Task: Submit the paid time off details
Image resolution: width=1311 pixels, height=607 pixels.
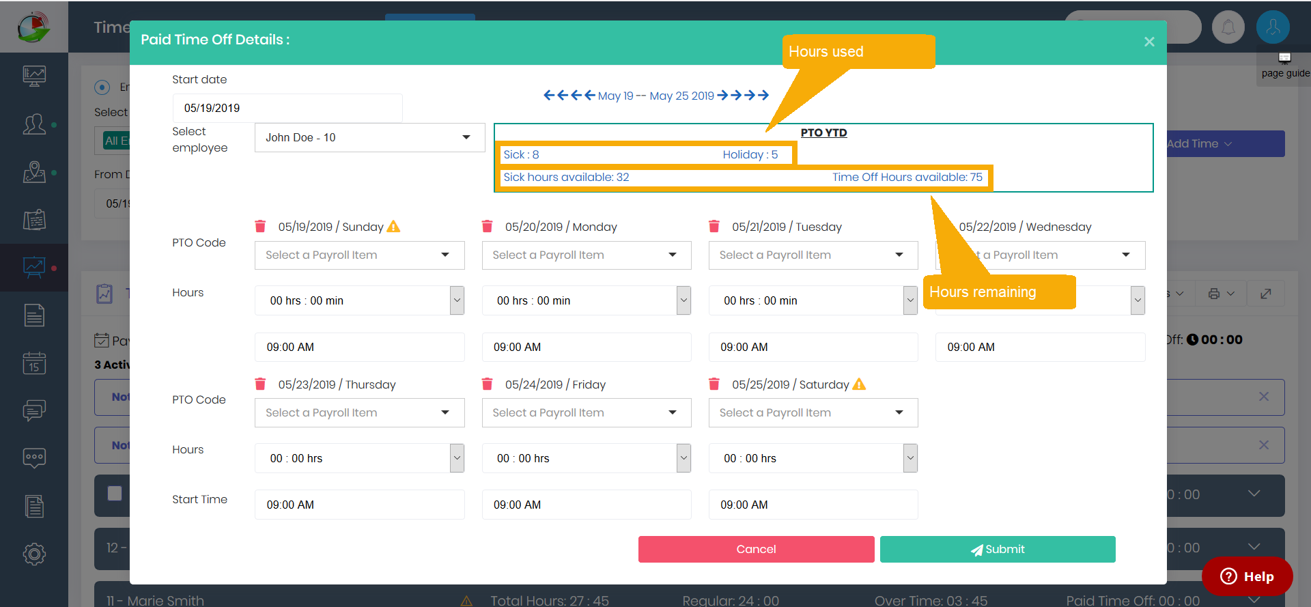Action: tap(998, 549)
